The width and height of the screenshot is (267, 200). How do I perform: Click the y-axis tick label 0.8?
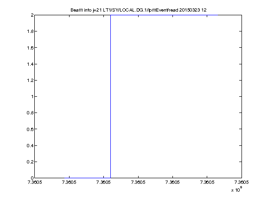pos(30,113)
